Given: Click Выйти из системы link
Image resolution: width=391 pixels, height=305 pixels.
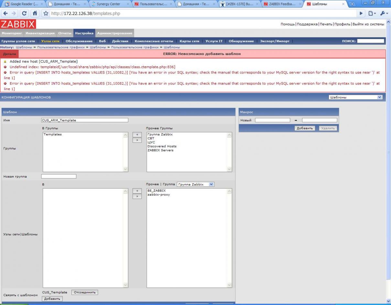Looking at the screenshot, I should [368, 24].
